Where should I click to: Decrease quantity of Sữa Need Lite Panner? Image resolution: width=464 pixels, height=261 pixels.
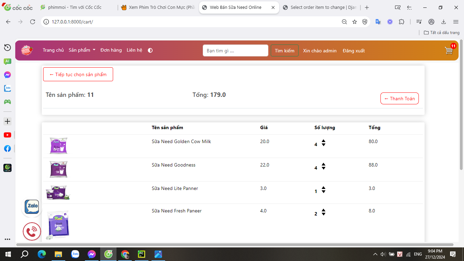323,192
